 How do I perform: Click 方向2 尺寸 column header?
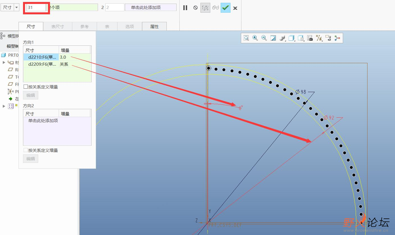(41, 114)
